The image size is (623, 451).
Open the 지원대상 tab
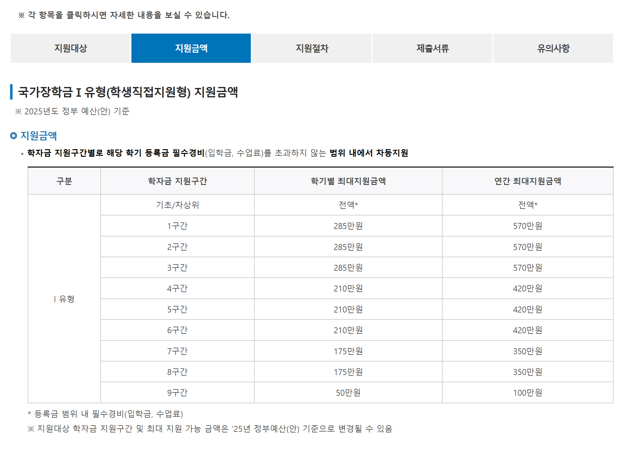(x=70, y=48)
